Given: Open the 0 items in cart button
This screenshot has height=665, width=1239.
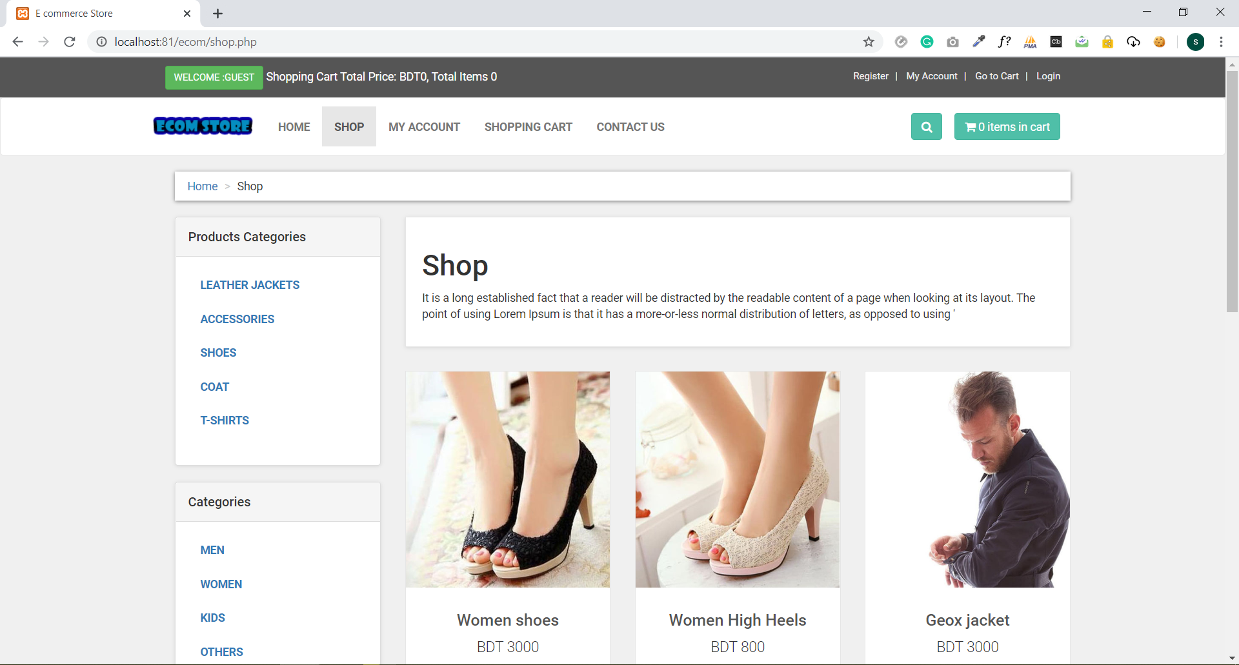Looking at the screenshot, I should pos(1007,126).
